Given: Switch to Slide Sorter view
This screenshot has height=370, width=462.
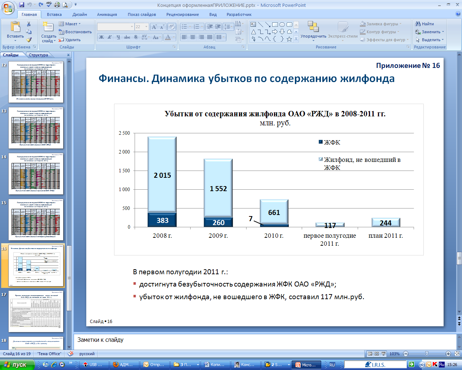Looking at the screenshot, I should coord(377,354).
